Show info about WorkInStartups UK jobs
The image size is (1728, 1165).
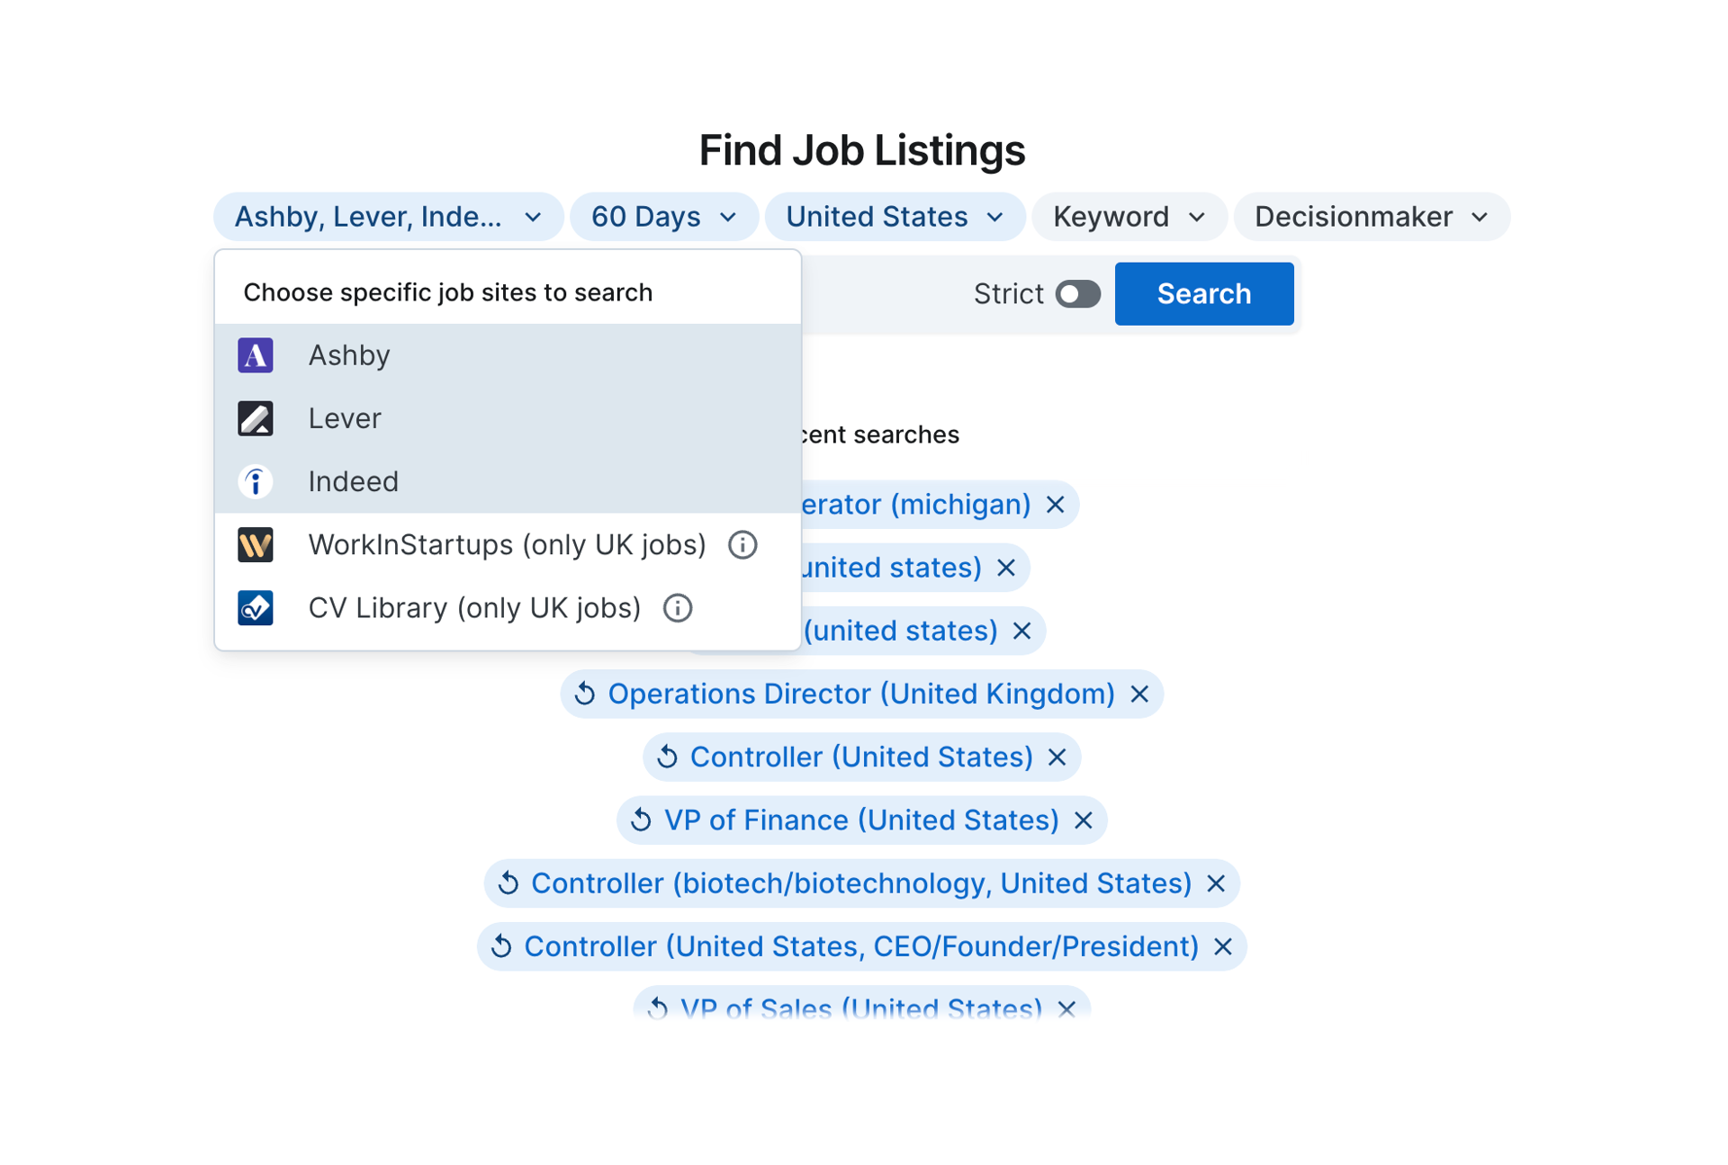[742, 545]
